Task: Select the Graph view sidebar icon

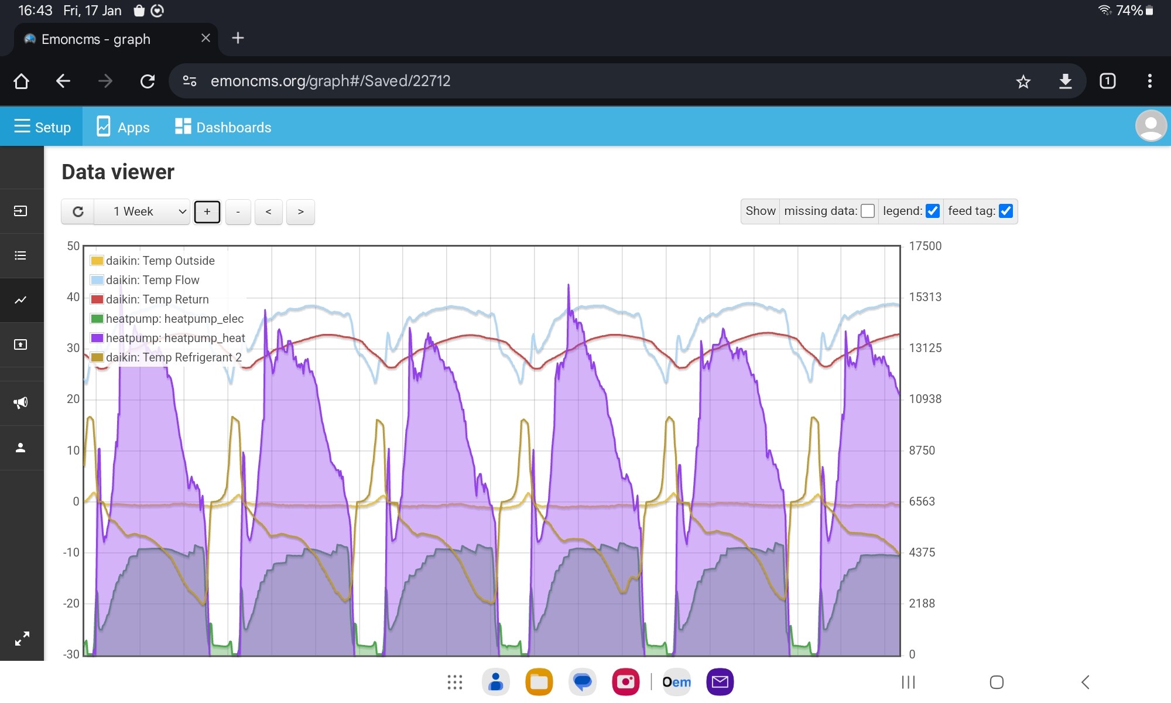Action: pyautogui.click(x=21, y=300)
